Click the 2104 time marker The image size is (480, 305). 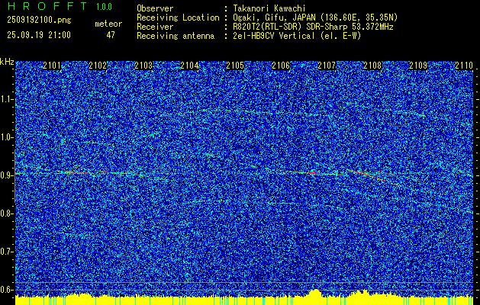(189, 65)
